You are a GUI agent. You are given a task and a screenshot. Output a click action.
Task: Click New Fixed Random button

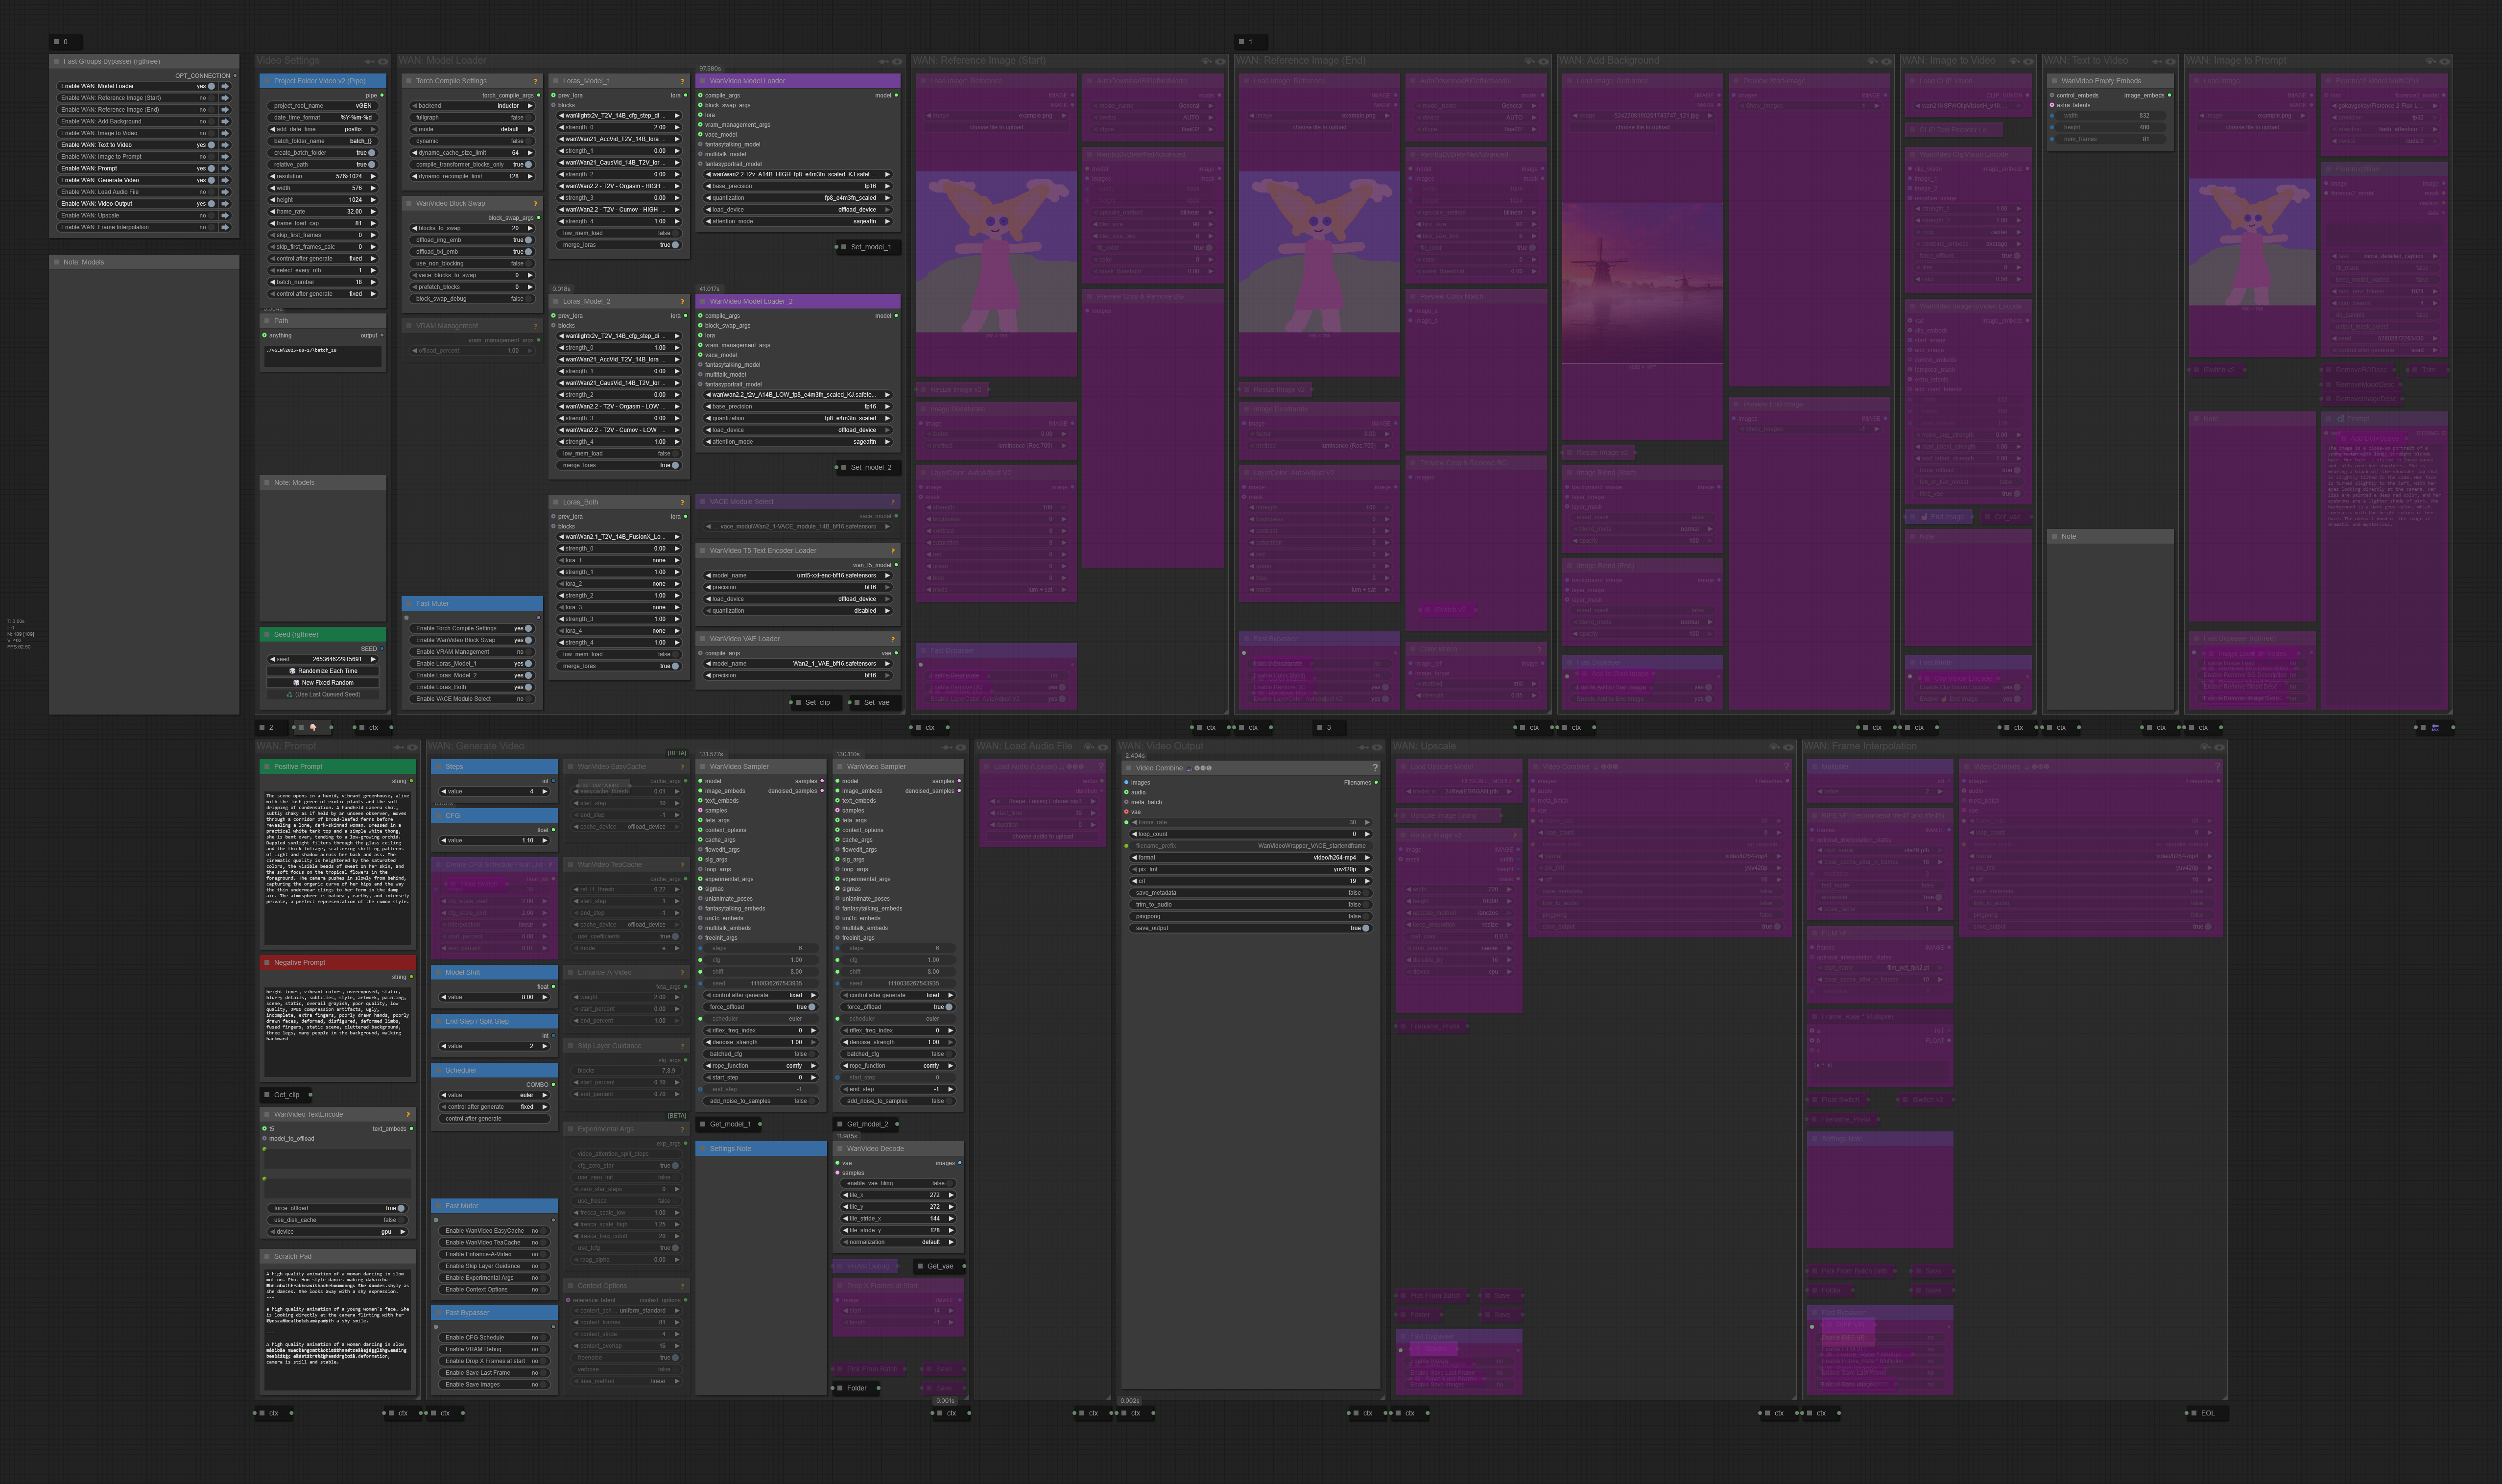pos(324,683)
